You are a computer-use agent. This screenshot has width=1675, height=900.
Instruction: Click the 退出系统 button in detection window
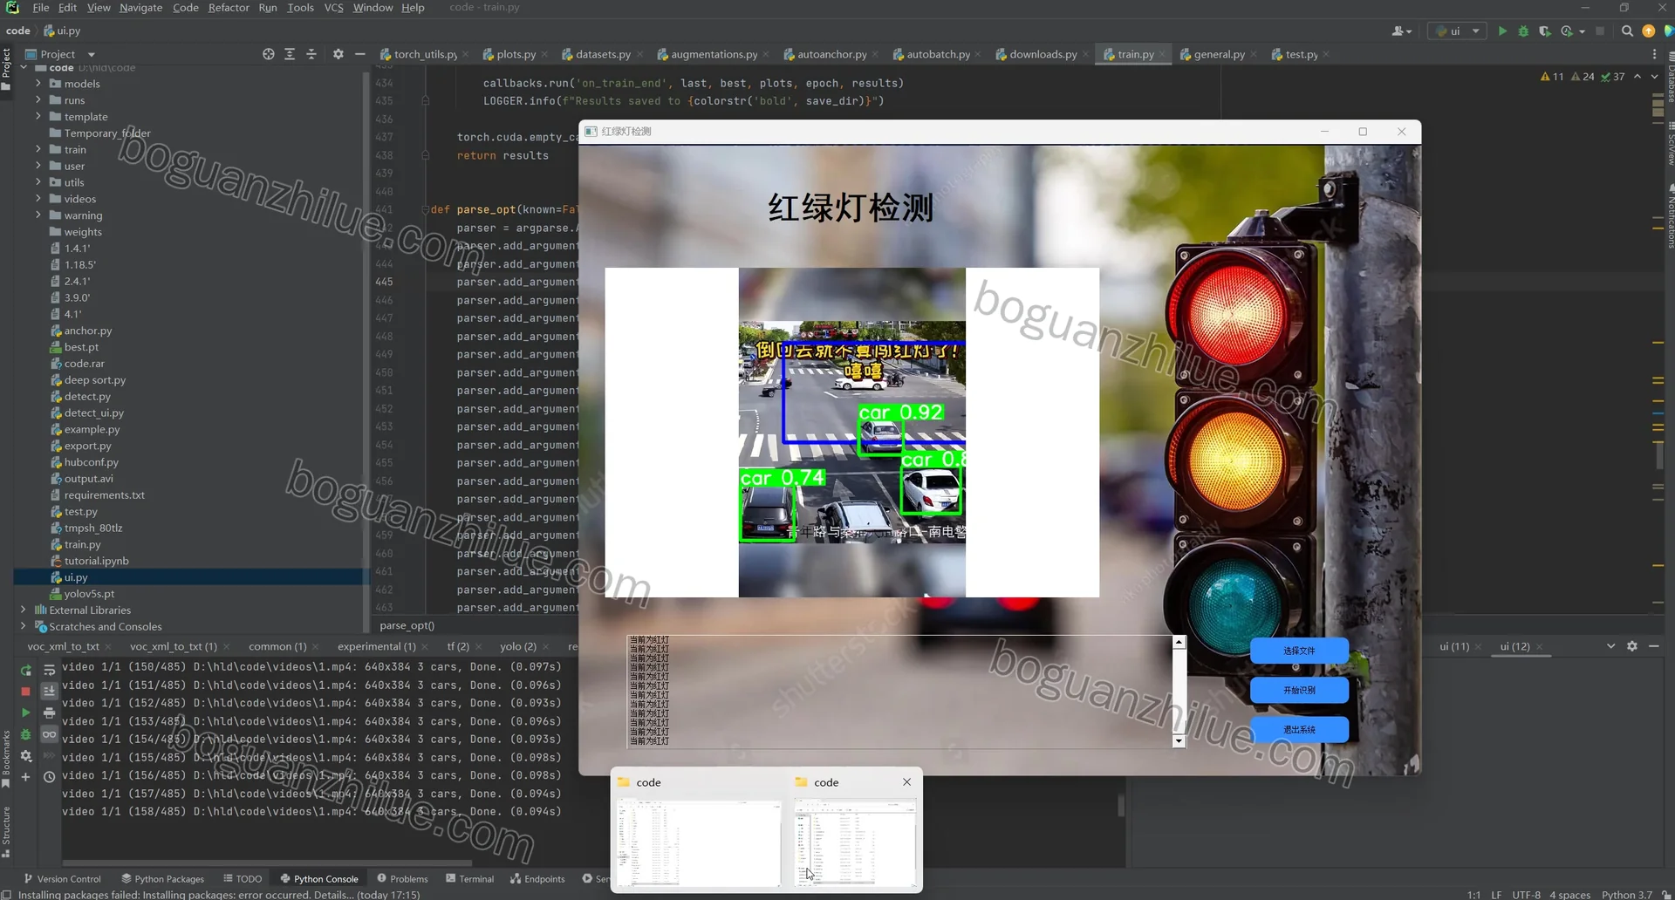1299,729
